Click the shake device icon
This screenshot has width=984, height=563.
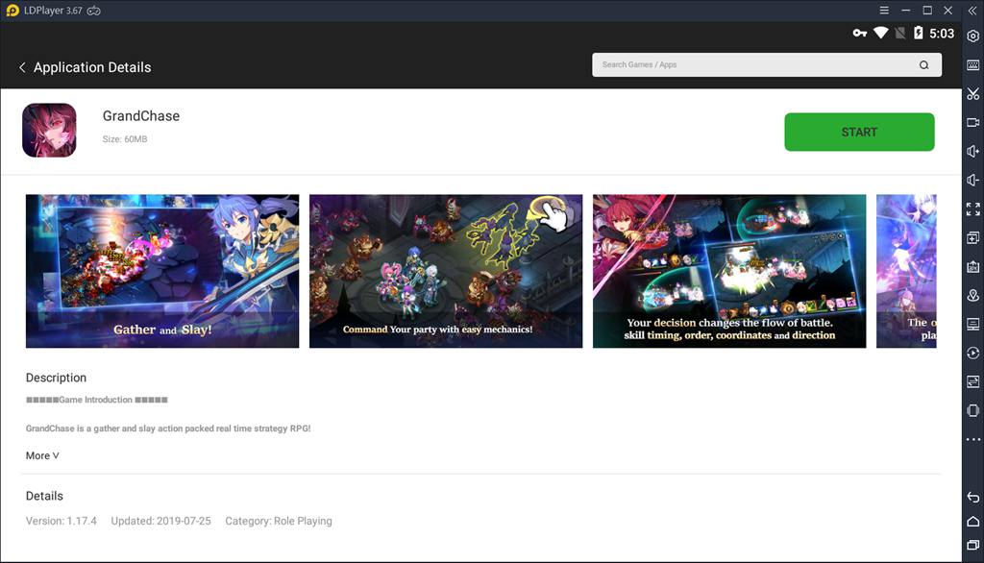coord(972,410)
